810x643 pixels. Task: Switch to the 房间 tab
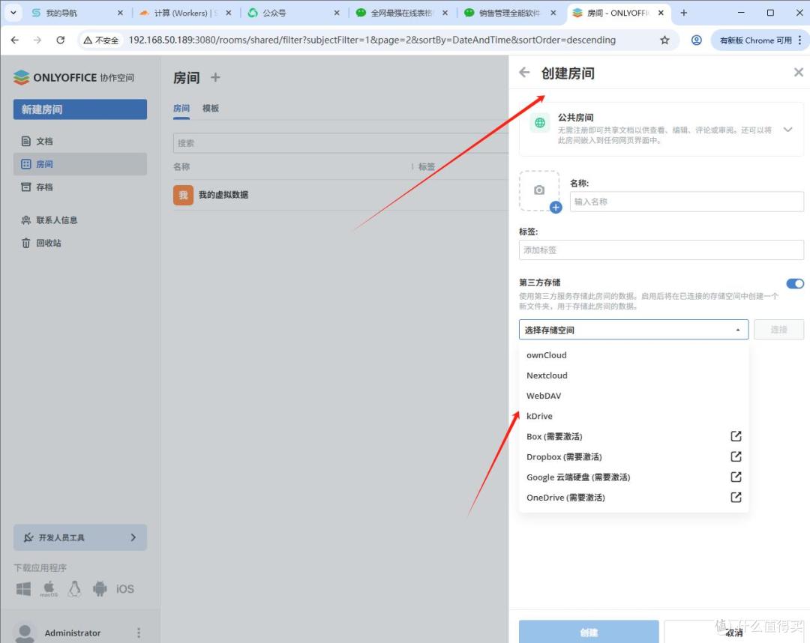(181, 109)
